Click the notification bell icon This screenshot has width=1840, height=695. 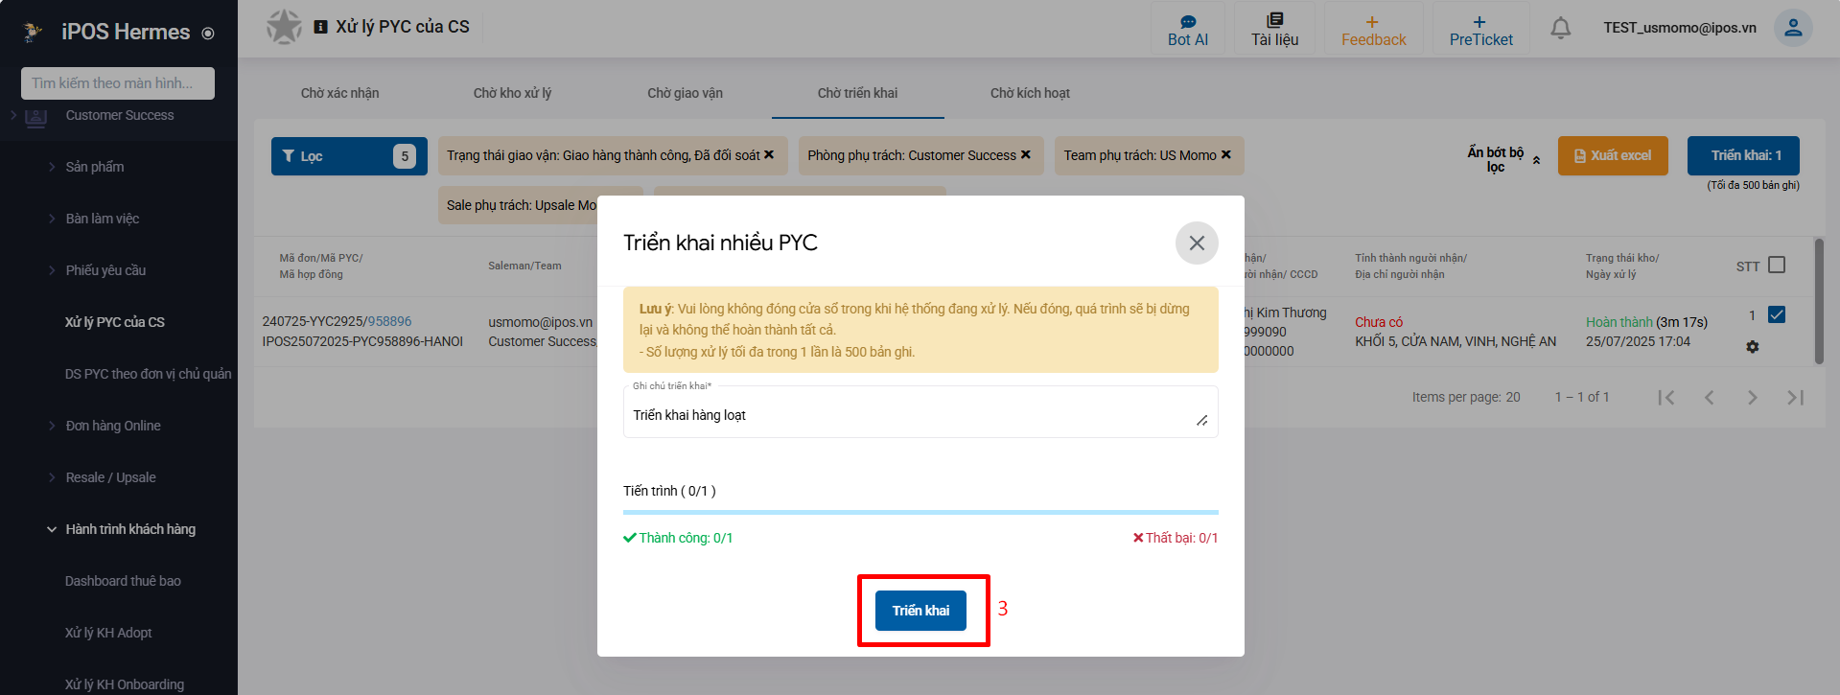[1560, 29]
